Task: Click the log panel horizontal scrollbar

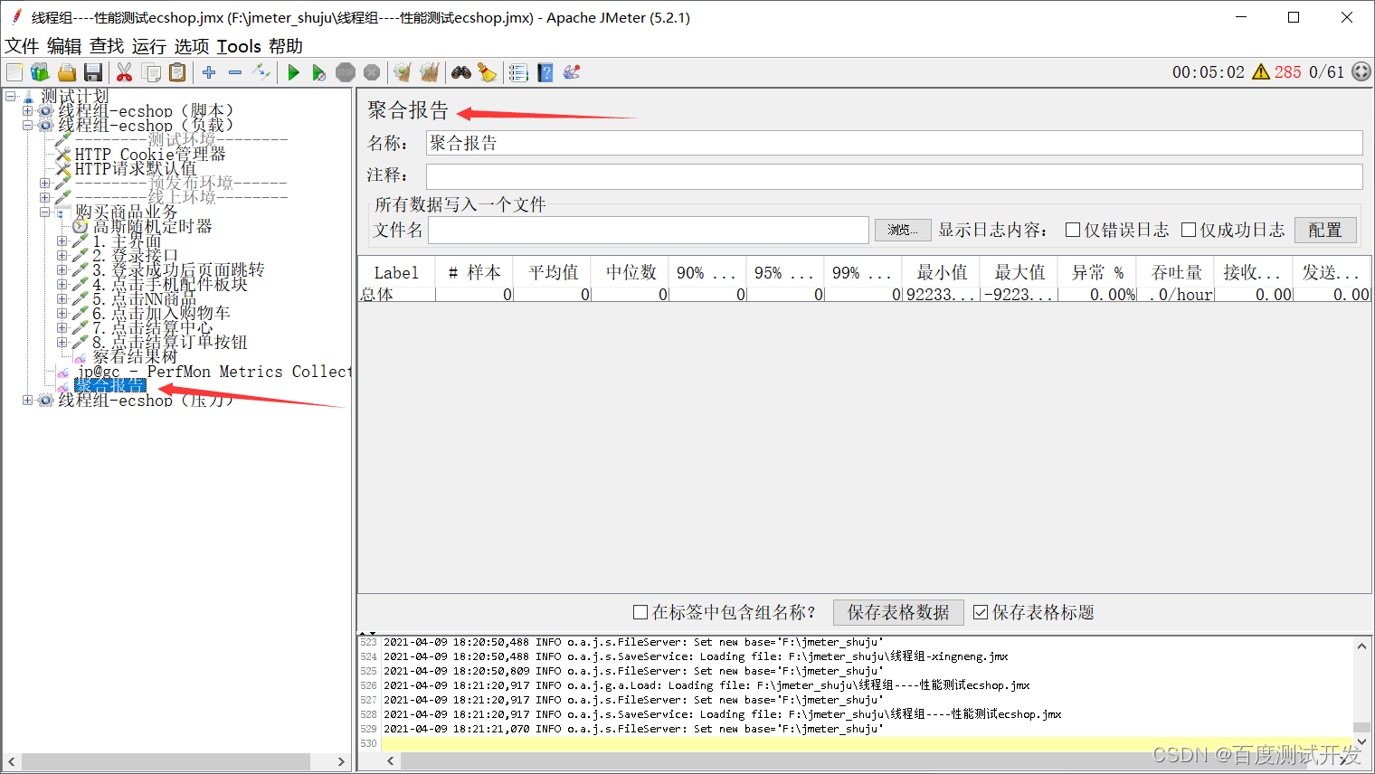Action: (856, 761)
